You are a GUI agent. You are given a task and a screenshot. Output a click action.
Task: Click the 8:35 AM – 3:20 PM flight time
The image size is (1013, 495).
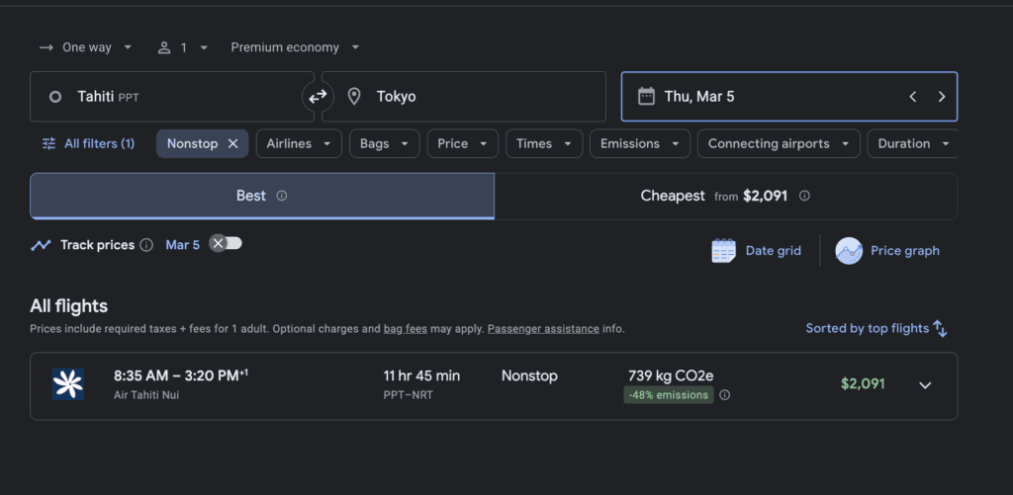(181, 375)
